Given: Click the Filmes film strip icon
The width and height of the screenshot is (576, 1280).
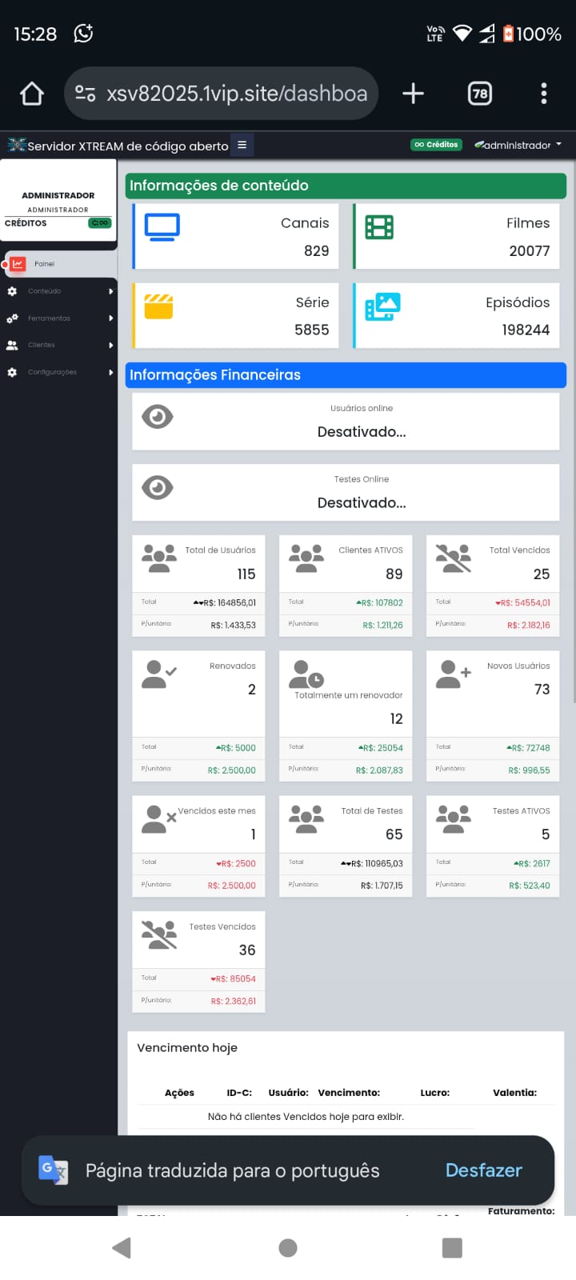Looking at the screenshot, I should [x=379, y=227].
